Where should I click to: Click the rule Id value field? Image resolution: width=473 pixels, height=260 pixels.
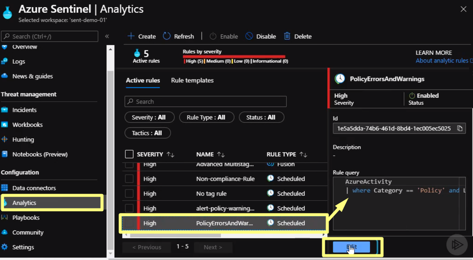(394, 129)
